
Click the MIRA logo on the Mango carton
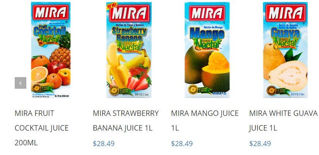[x=207, y=13]
